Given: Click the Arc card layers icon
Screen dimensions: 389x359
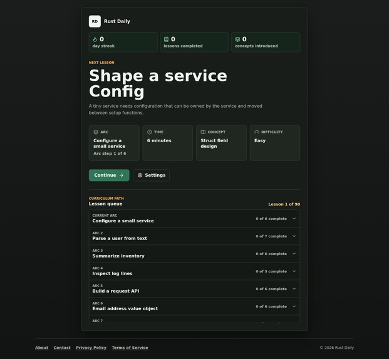Looking at the screenshot, I should pos(96,132).
